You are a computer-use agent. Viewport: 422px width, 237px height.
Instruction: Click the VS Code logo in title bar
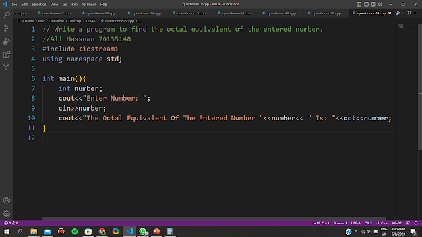tap(5, 4)
